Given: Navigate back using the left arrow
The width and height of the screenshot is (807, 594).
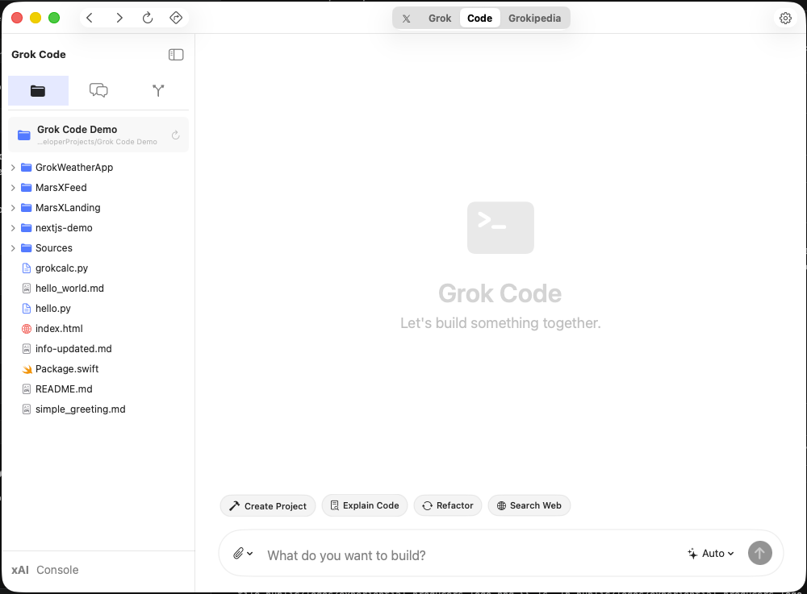Looking at the screenshot, I should pyautogui.click(x=89, y=17).
